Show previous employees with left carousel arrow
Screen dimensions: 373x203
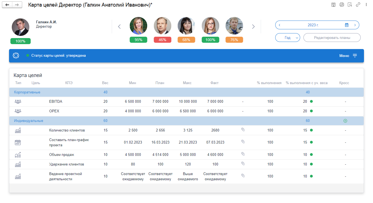click(119, 27)
